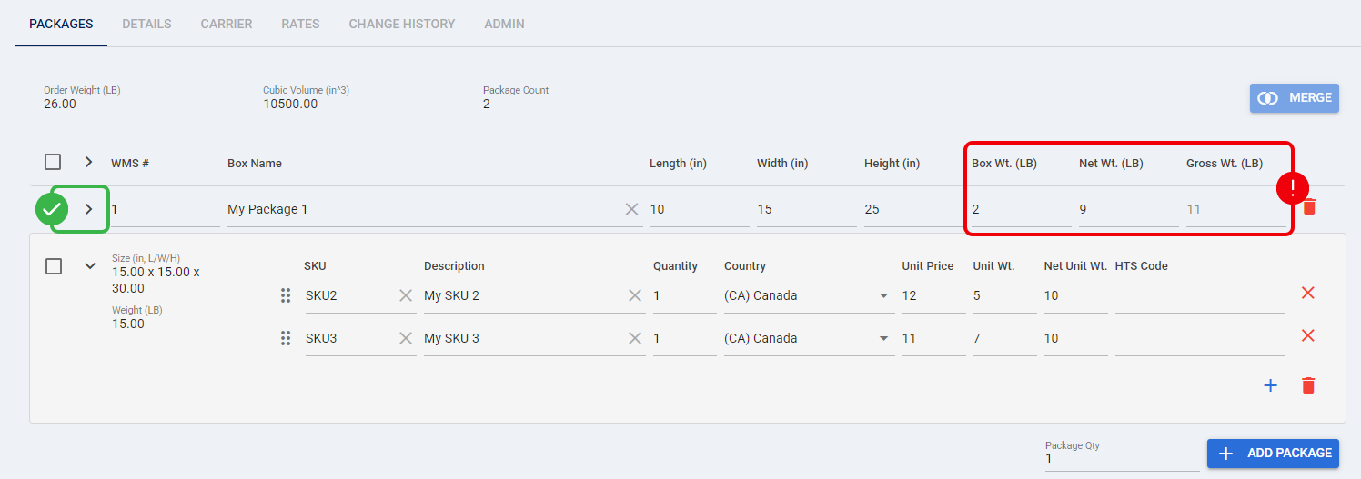Add new SKU row with blue plus icon

[x=1271, y=385]
